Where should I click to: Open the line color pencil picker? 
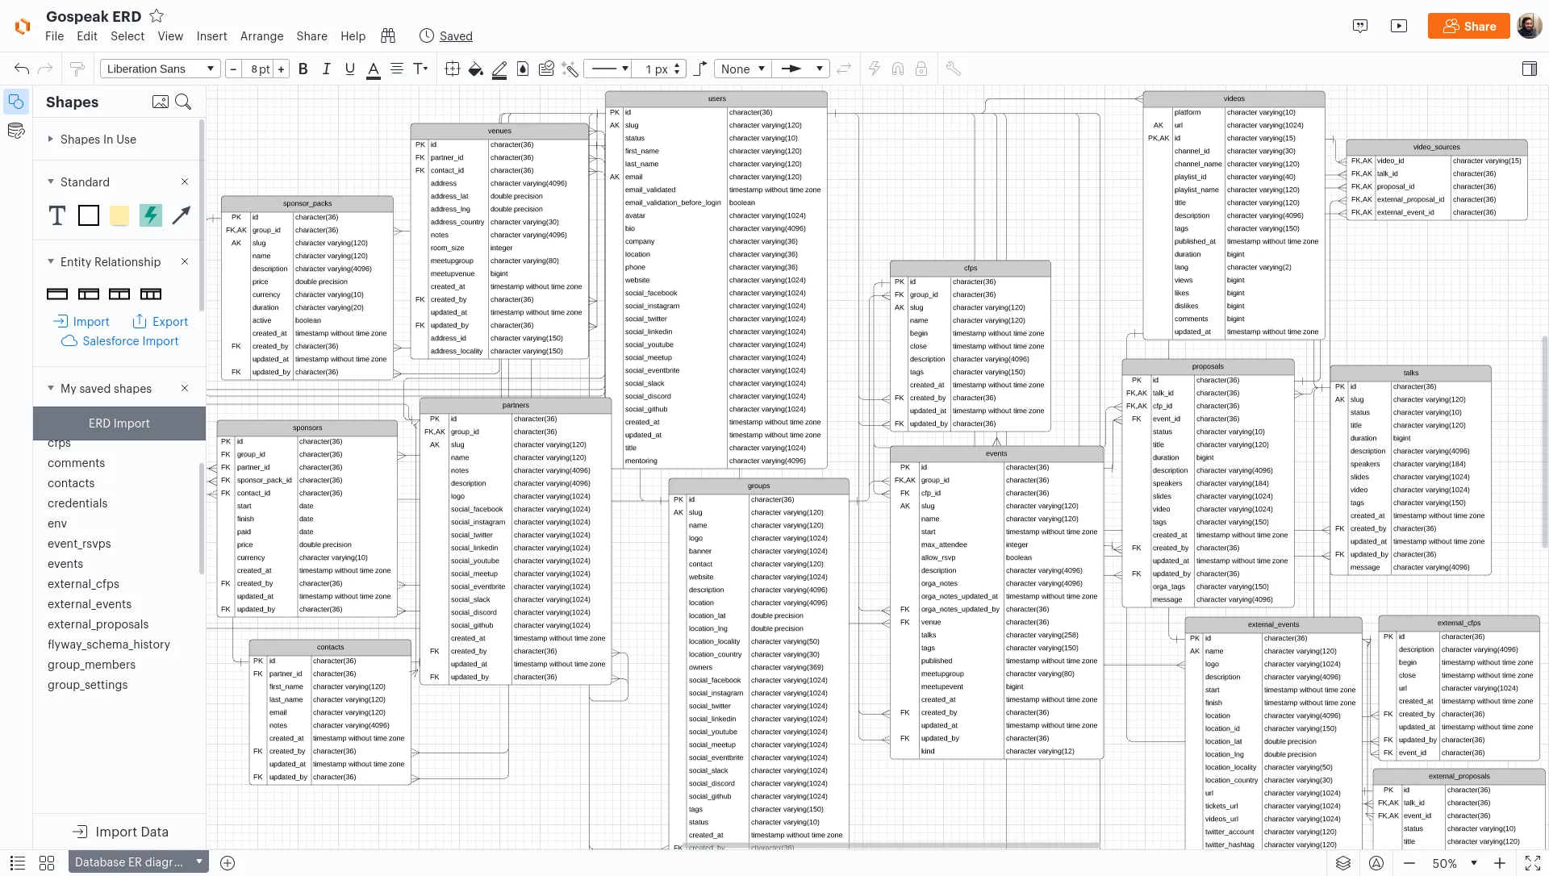point(499,70)
